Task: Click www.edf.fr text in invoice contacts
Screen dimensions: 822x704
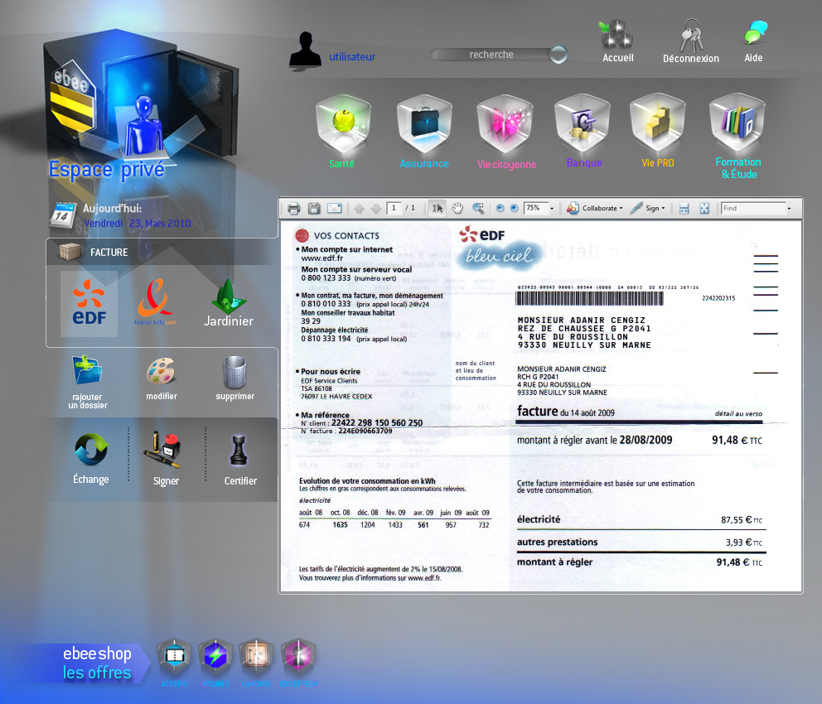Action: pyautogui.click(x=322, y=258)
